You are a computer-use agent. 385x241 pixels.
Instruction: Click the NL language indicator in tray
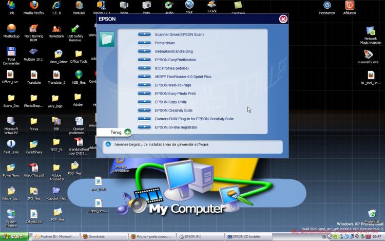pyautogui.click(x=324, y=236)
